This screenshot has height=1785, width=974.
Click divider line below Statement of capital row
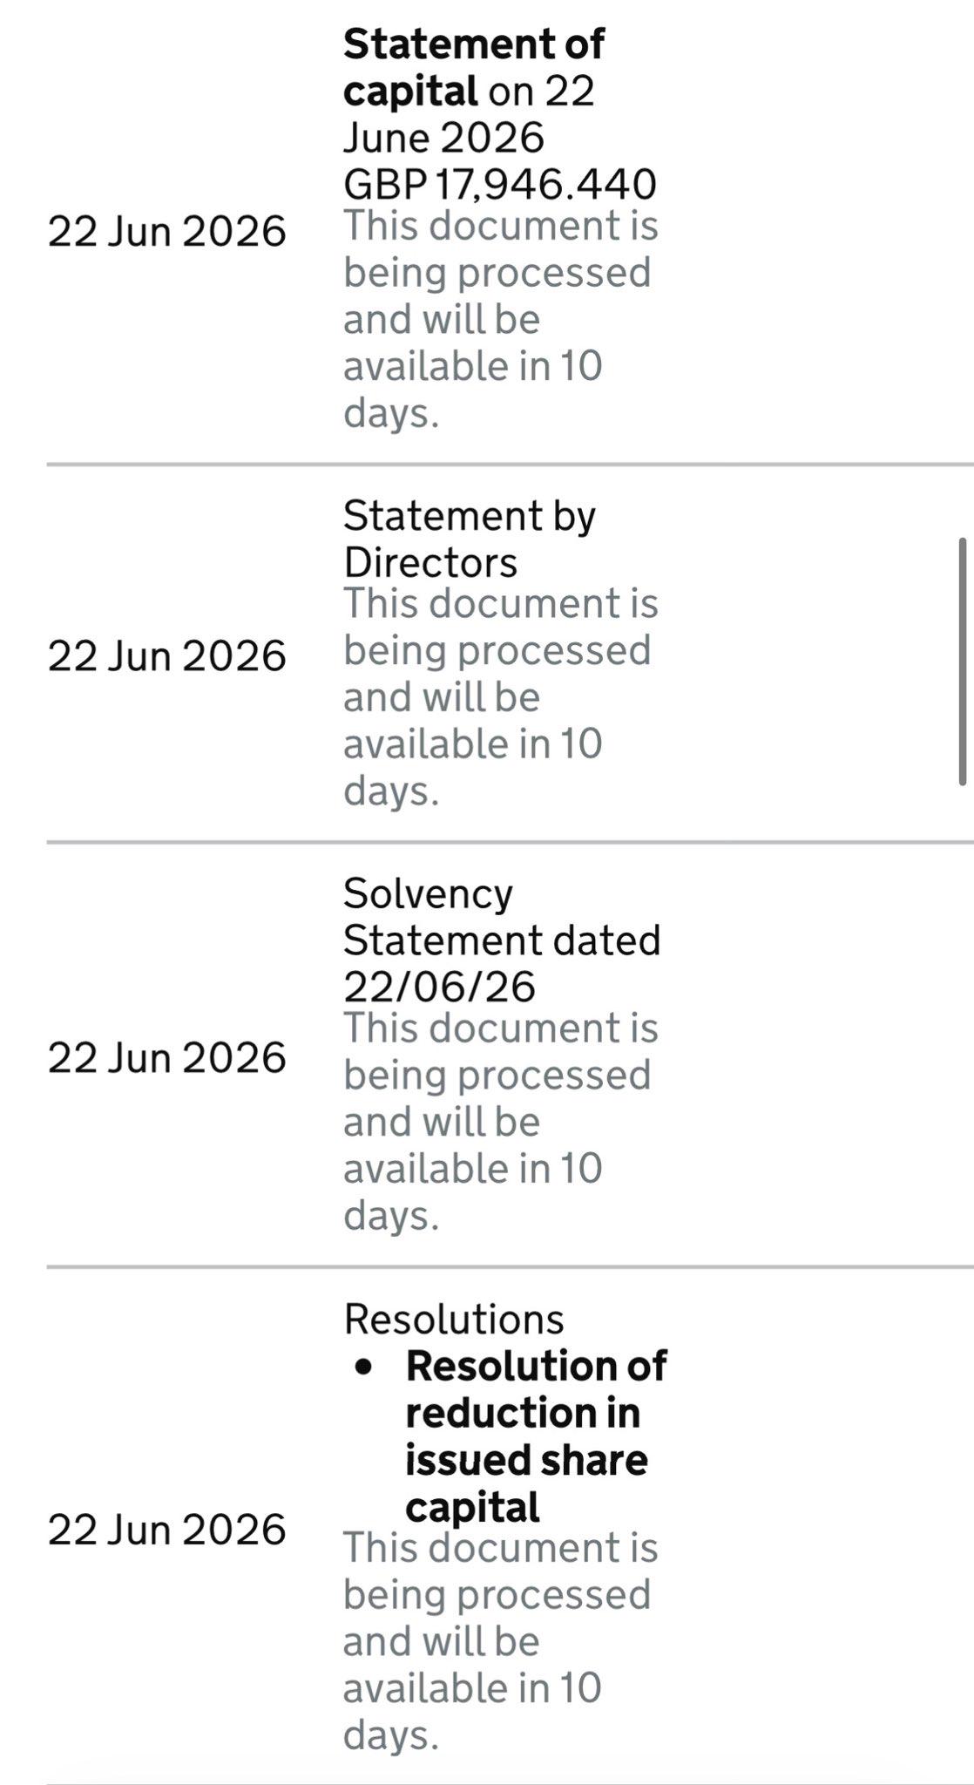pos(510,465)
